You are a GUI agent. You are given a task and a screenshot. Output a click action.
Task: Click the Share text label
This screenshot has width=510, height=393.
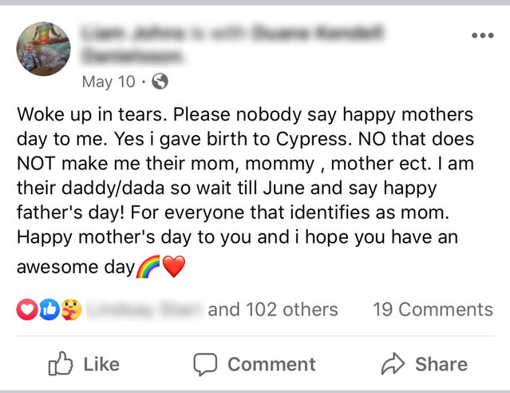click(x=441, y=365)
